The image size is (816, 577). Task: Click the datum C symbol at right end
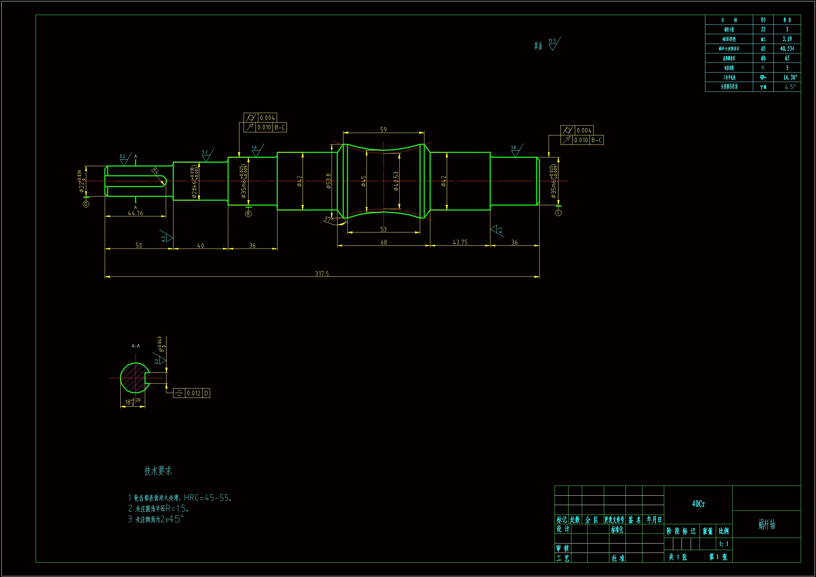(x=558, y=213)
